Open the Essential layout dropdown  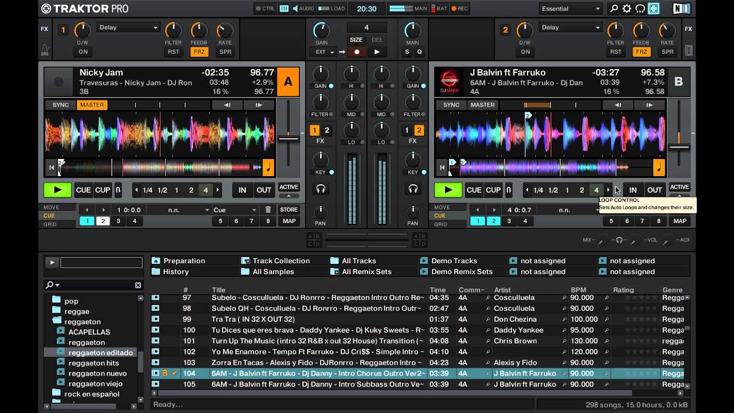pyautogui.click(x=571, y=9)
